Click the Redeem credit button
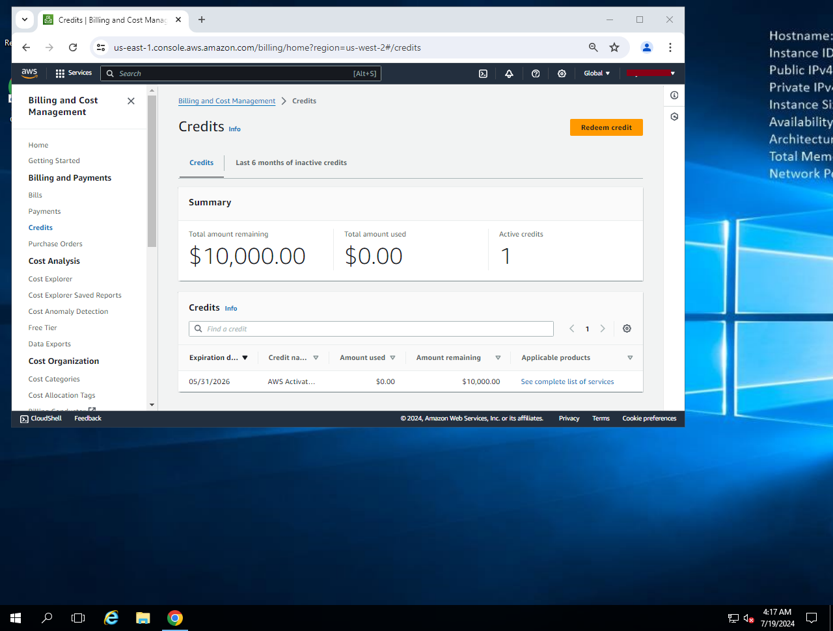833x631 pixels. 607,127
